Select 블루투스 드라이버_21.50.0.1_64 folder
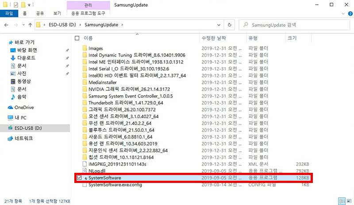The height and width of the screenshot is (205, 354). (x=121, y=130)
